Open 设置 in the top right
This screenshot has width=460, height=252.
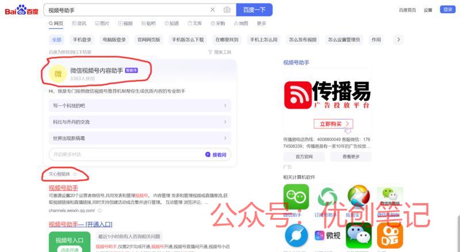428,10
